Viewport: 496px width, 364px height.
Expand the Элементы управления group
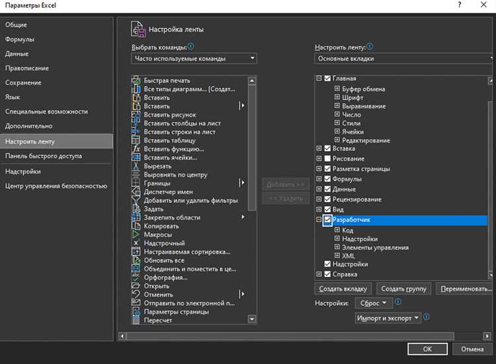[x=337, y=247]
